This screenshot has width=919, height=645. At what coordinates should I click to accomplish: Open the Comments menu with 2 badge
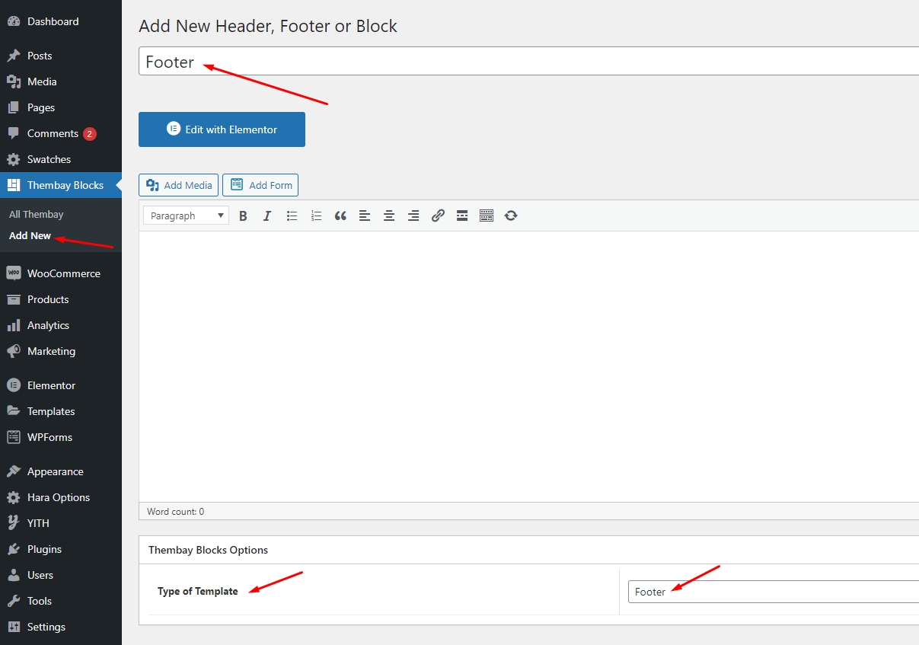click(x=53, y=133)
